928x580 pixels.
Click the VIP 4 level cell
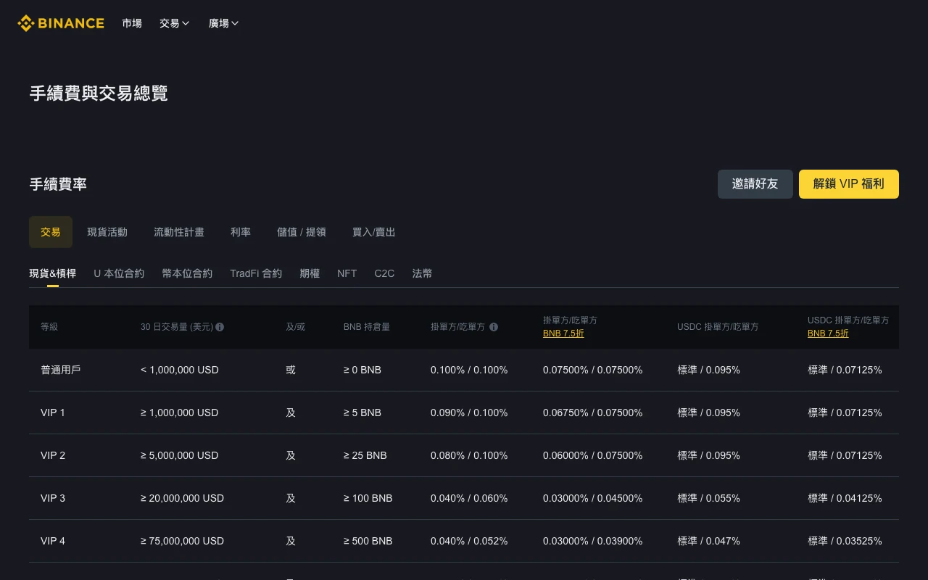(x=53, y=541)
